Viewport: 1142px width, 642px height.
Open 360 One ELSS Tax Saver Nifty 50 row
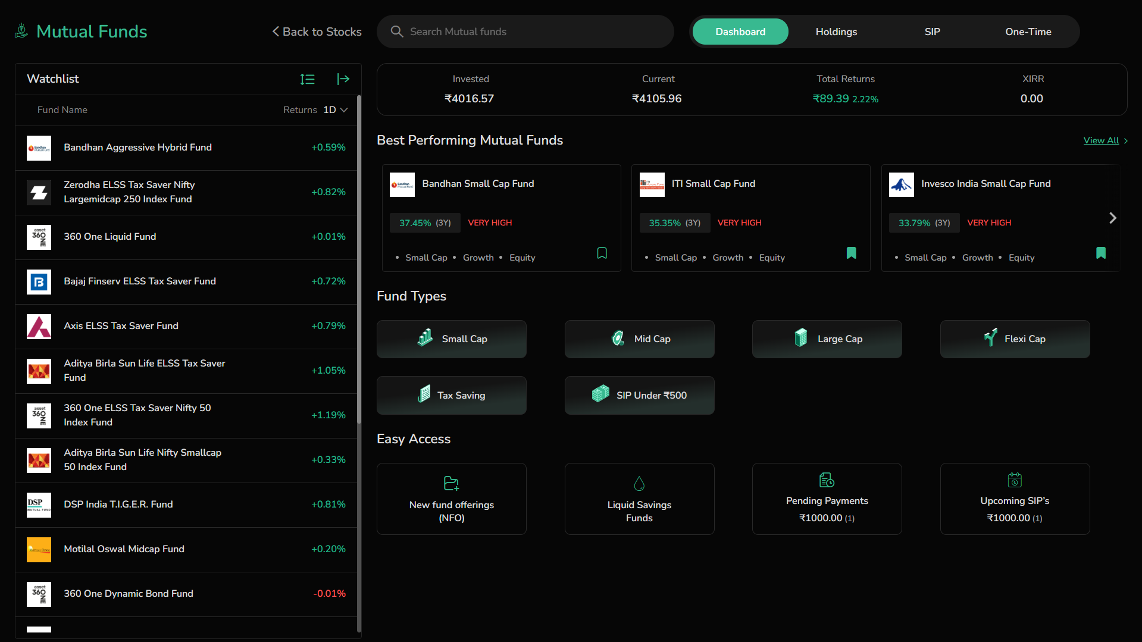186,416
